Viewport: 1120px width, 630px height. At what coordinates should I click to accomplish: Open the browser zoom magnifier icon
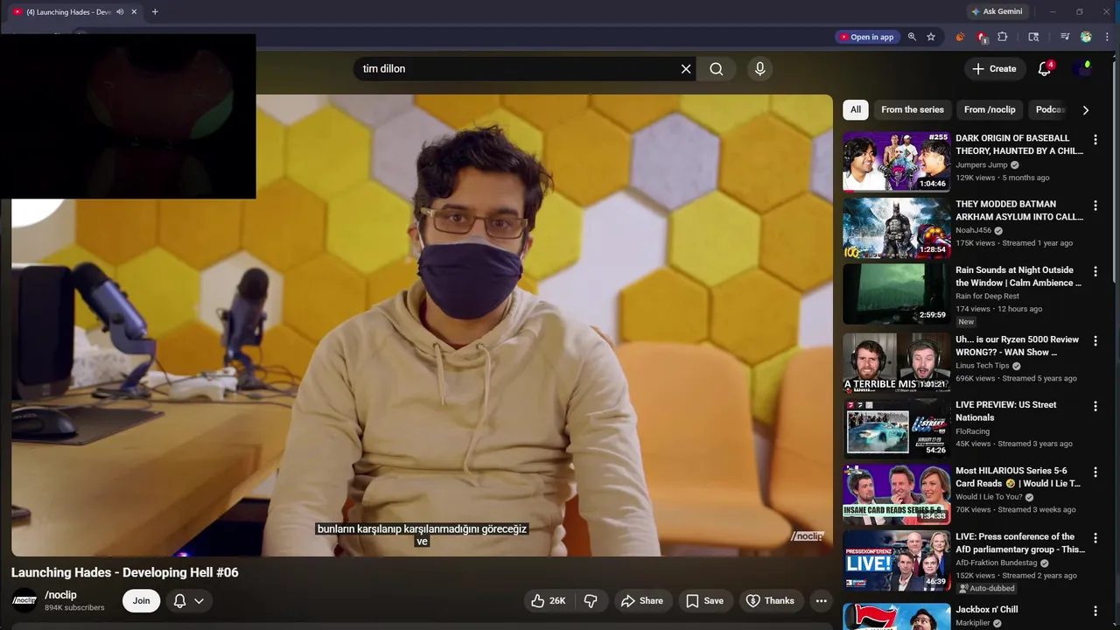tap(912, 37)
